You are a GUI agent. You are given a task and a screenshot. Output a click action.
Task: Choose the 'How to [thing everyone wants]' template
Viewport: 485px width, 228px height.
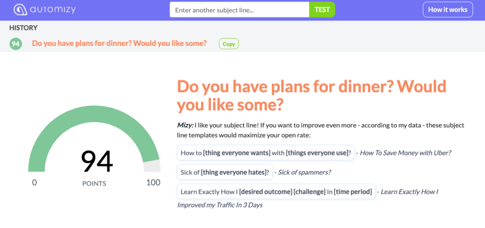[x=266, y=153]
